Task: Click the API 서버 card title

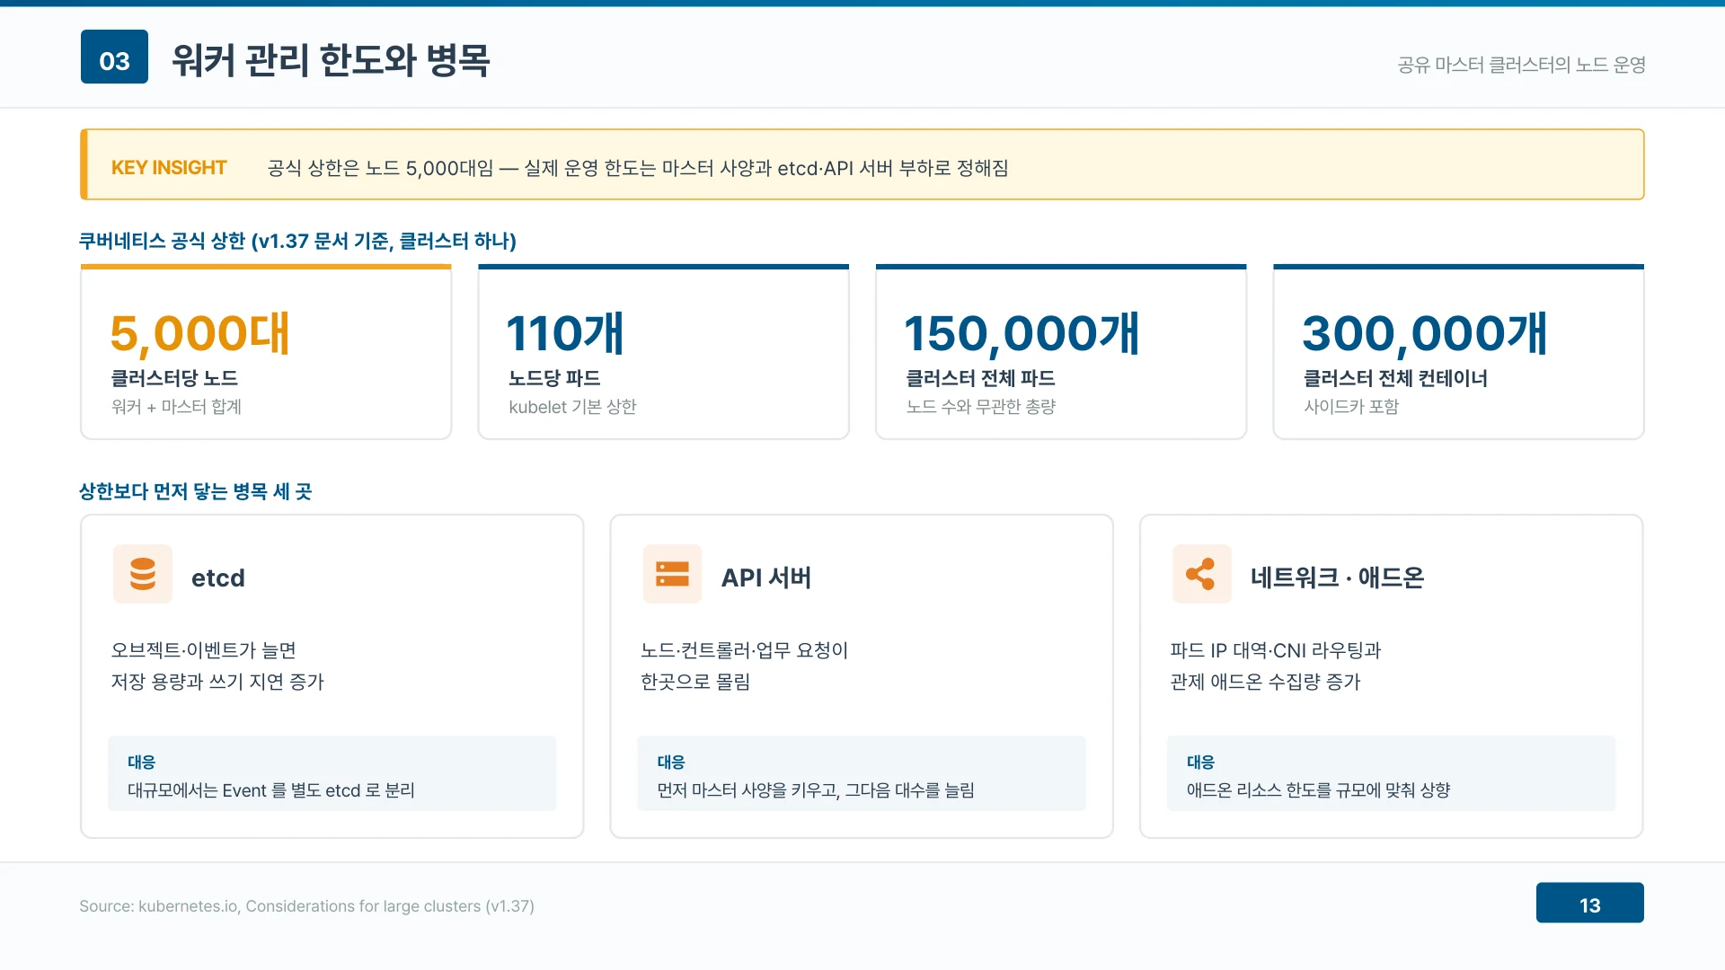Action: [766, 578]
